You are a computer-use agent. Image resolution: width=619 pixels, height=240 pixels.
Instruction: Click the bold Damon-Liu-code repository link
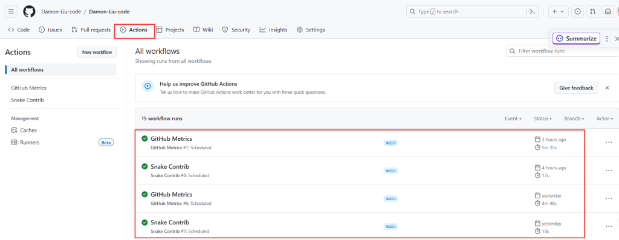click(x=109, y=12)
